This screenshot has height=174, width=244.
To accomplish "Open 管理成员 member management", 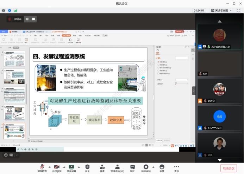I will pos(117,167).
